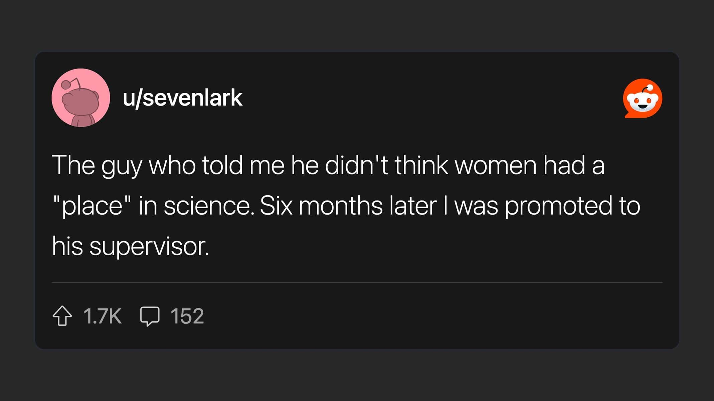Click the word "promoted" in the post
The image size is (714, 401).
click(x=558, y=206)
